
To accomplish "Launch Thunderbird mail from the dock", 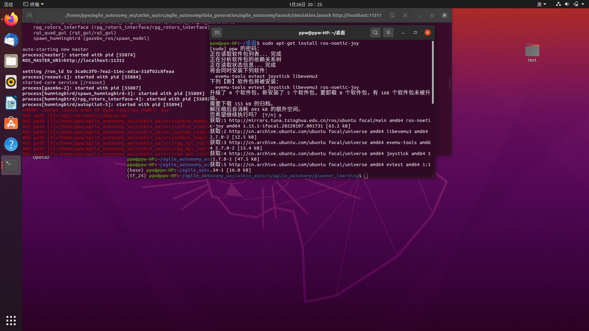I will tap(11, 40).
